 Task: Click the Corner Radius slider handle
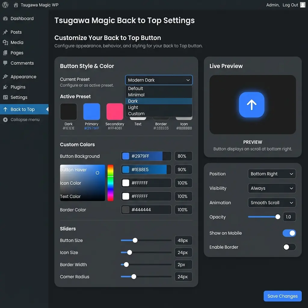pyautogui.click(x=134, y=277)
